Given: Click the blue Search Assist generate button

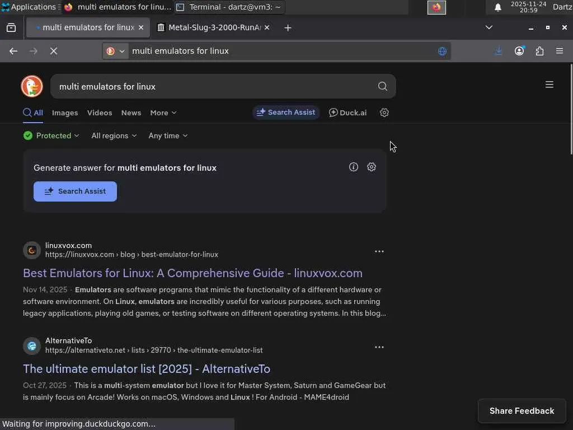Looking at the screenshot, I should 75,191.
